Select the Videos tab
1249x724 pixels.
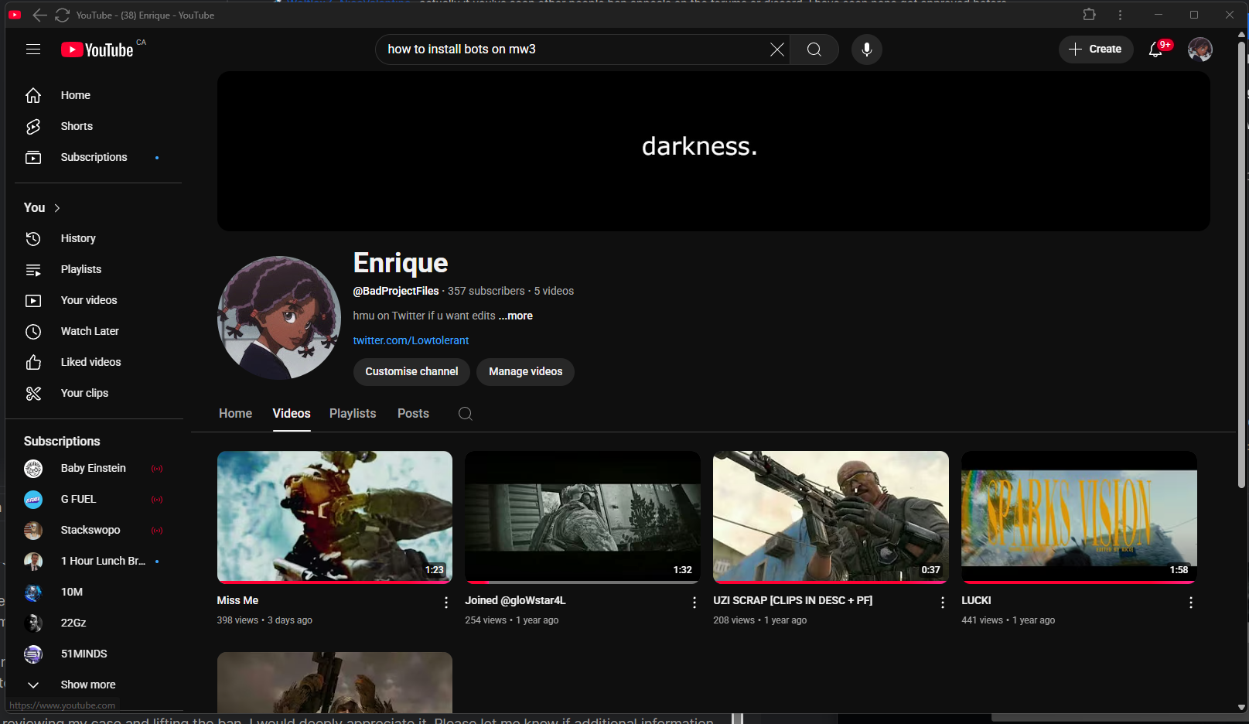292,413
